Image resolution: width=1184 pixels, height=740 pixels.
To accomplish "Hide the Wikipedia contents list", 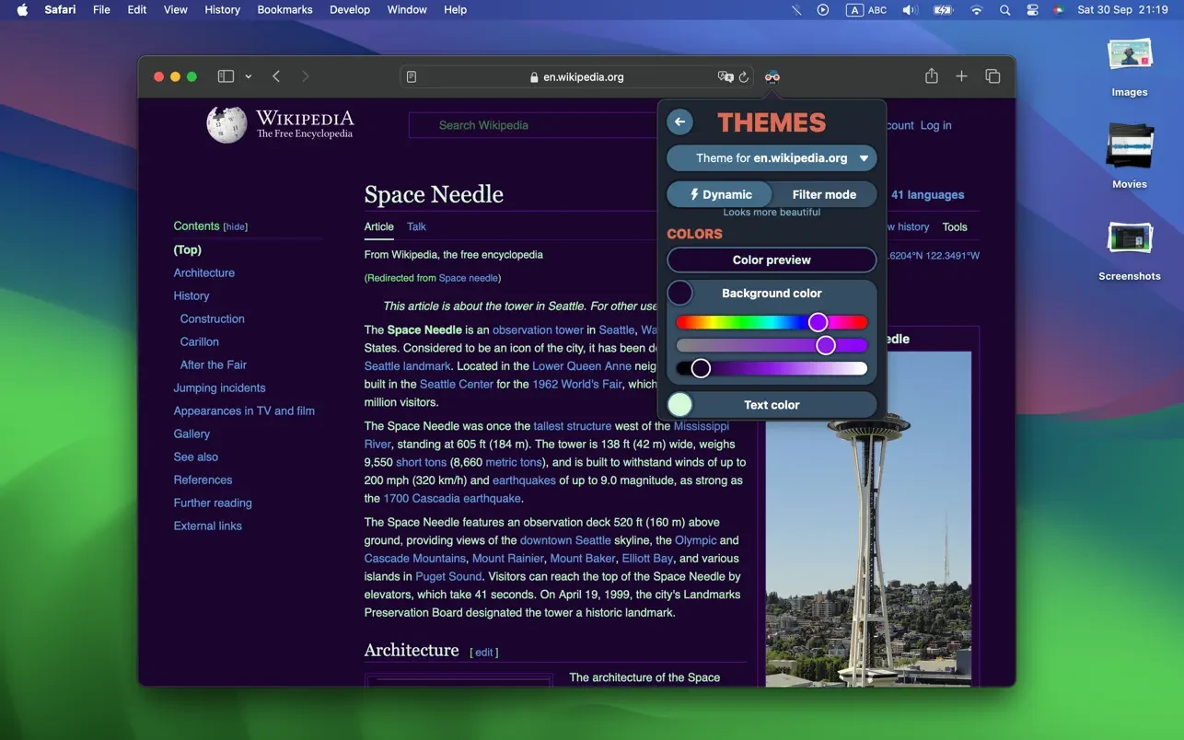I will pos(236,226).
